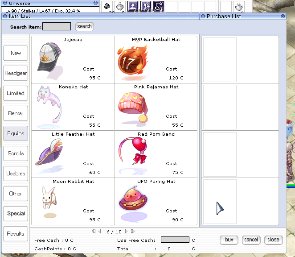Viewport: 295px width, 257px height.
Task: Click the dark stone hotkey item
Action: pos(107,6)
